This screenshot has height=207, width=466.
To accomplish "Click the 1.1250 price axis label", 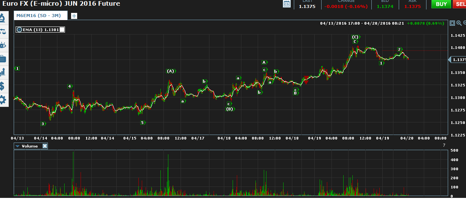I will point(458,122).
